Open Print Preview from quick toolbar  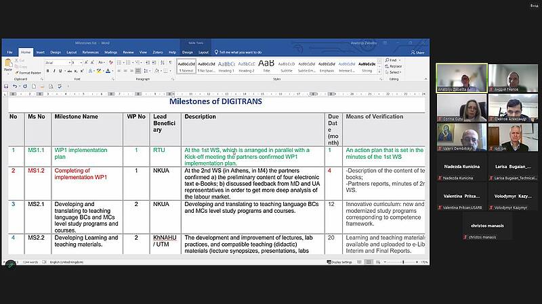click(x=51, y=86)
